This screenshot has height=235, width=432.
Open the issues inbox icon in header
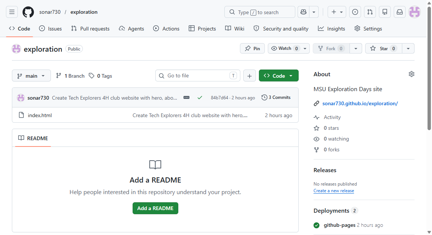(x=355, y=12)
